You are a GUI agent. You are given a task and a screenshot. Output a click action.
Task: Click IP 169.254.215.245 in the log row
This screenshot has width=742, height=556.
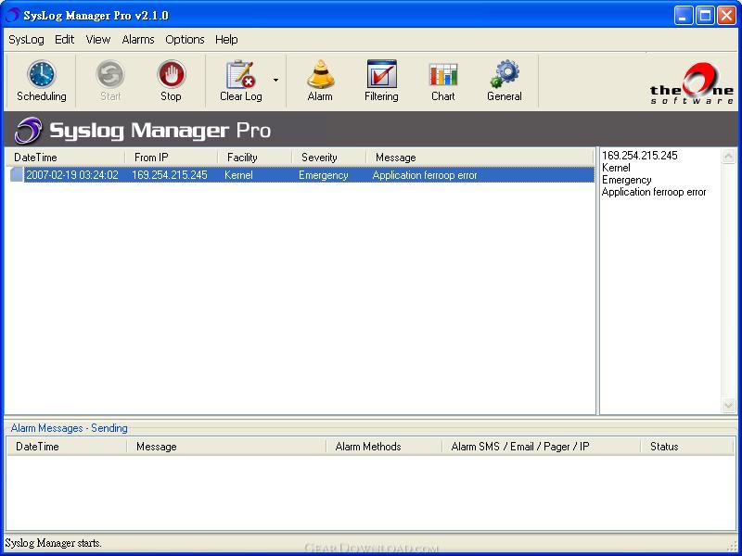pyautogui.click(x=170, y=175)
